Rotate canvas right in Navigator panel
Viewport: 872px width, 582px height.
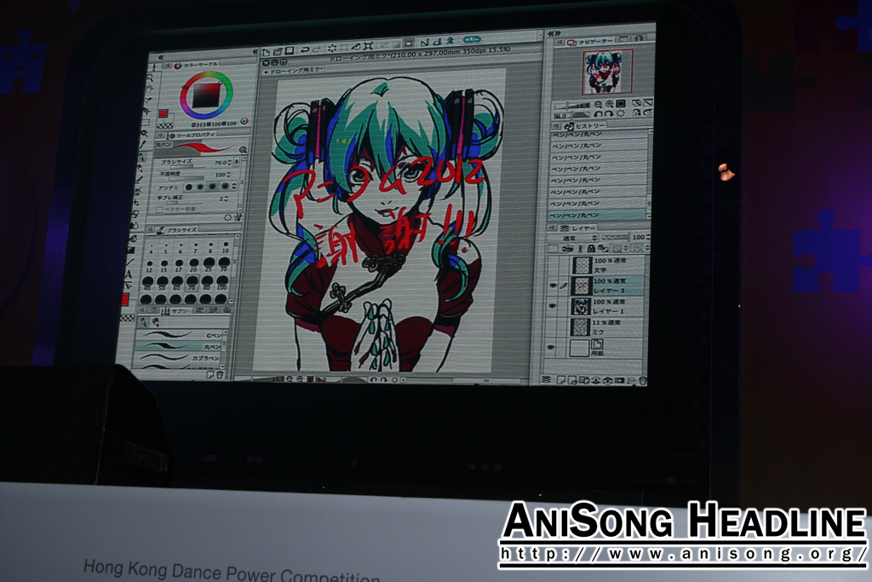[608, 114]
